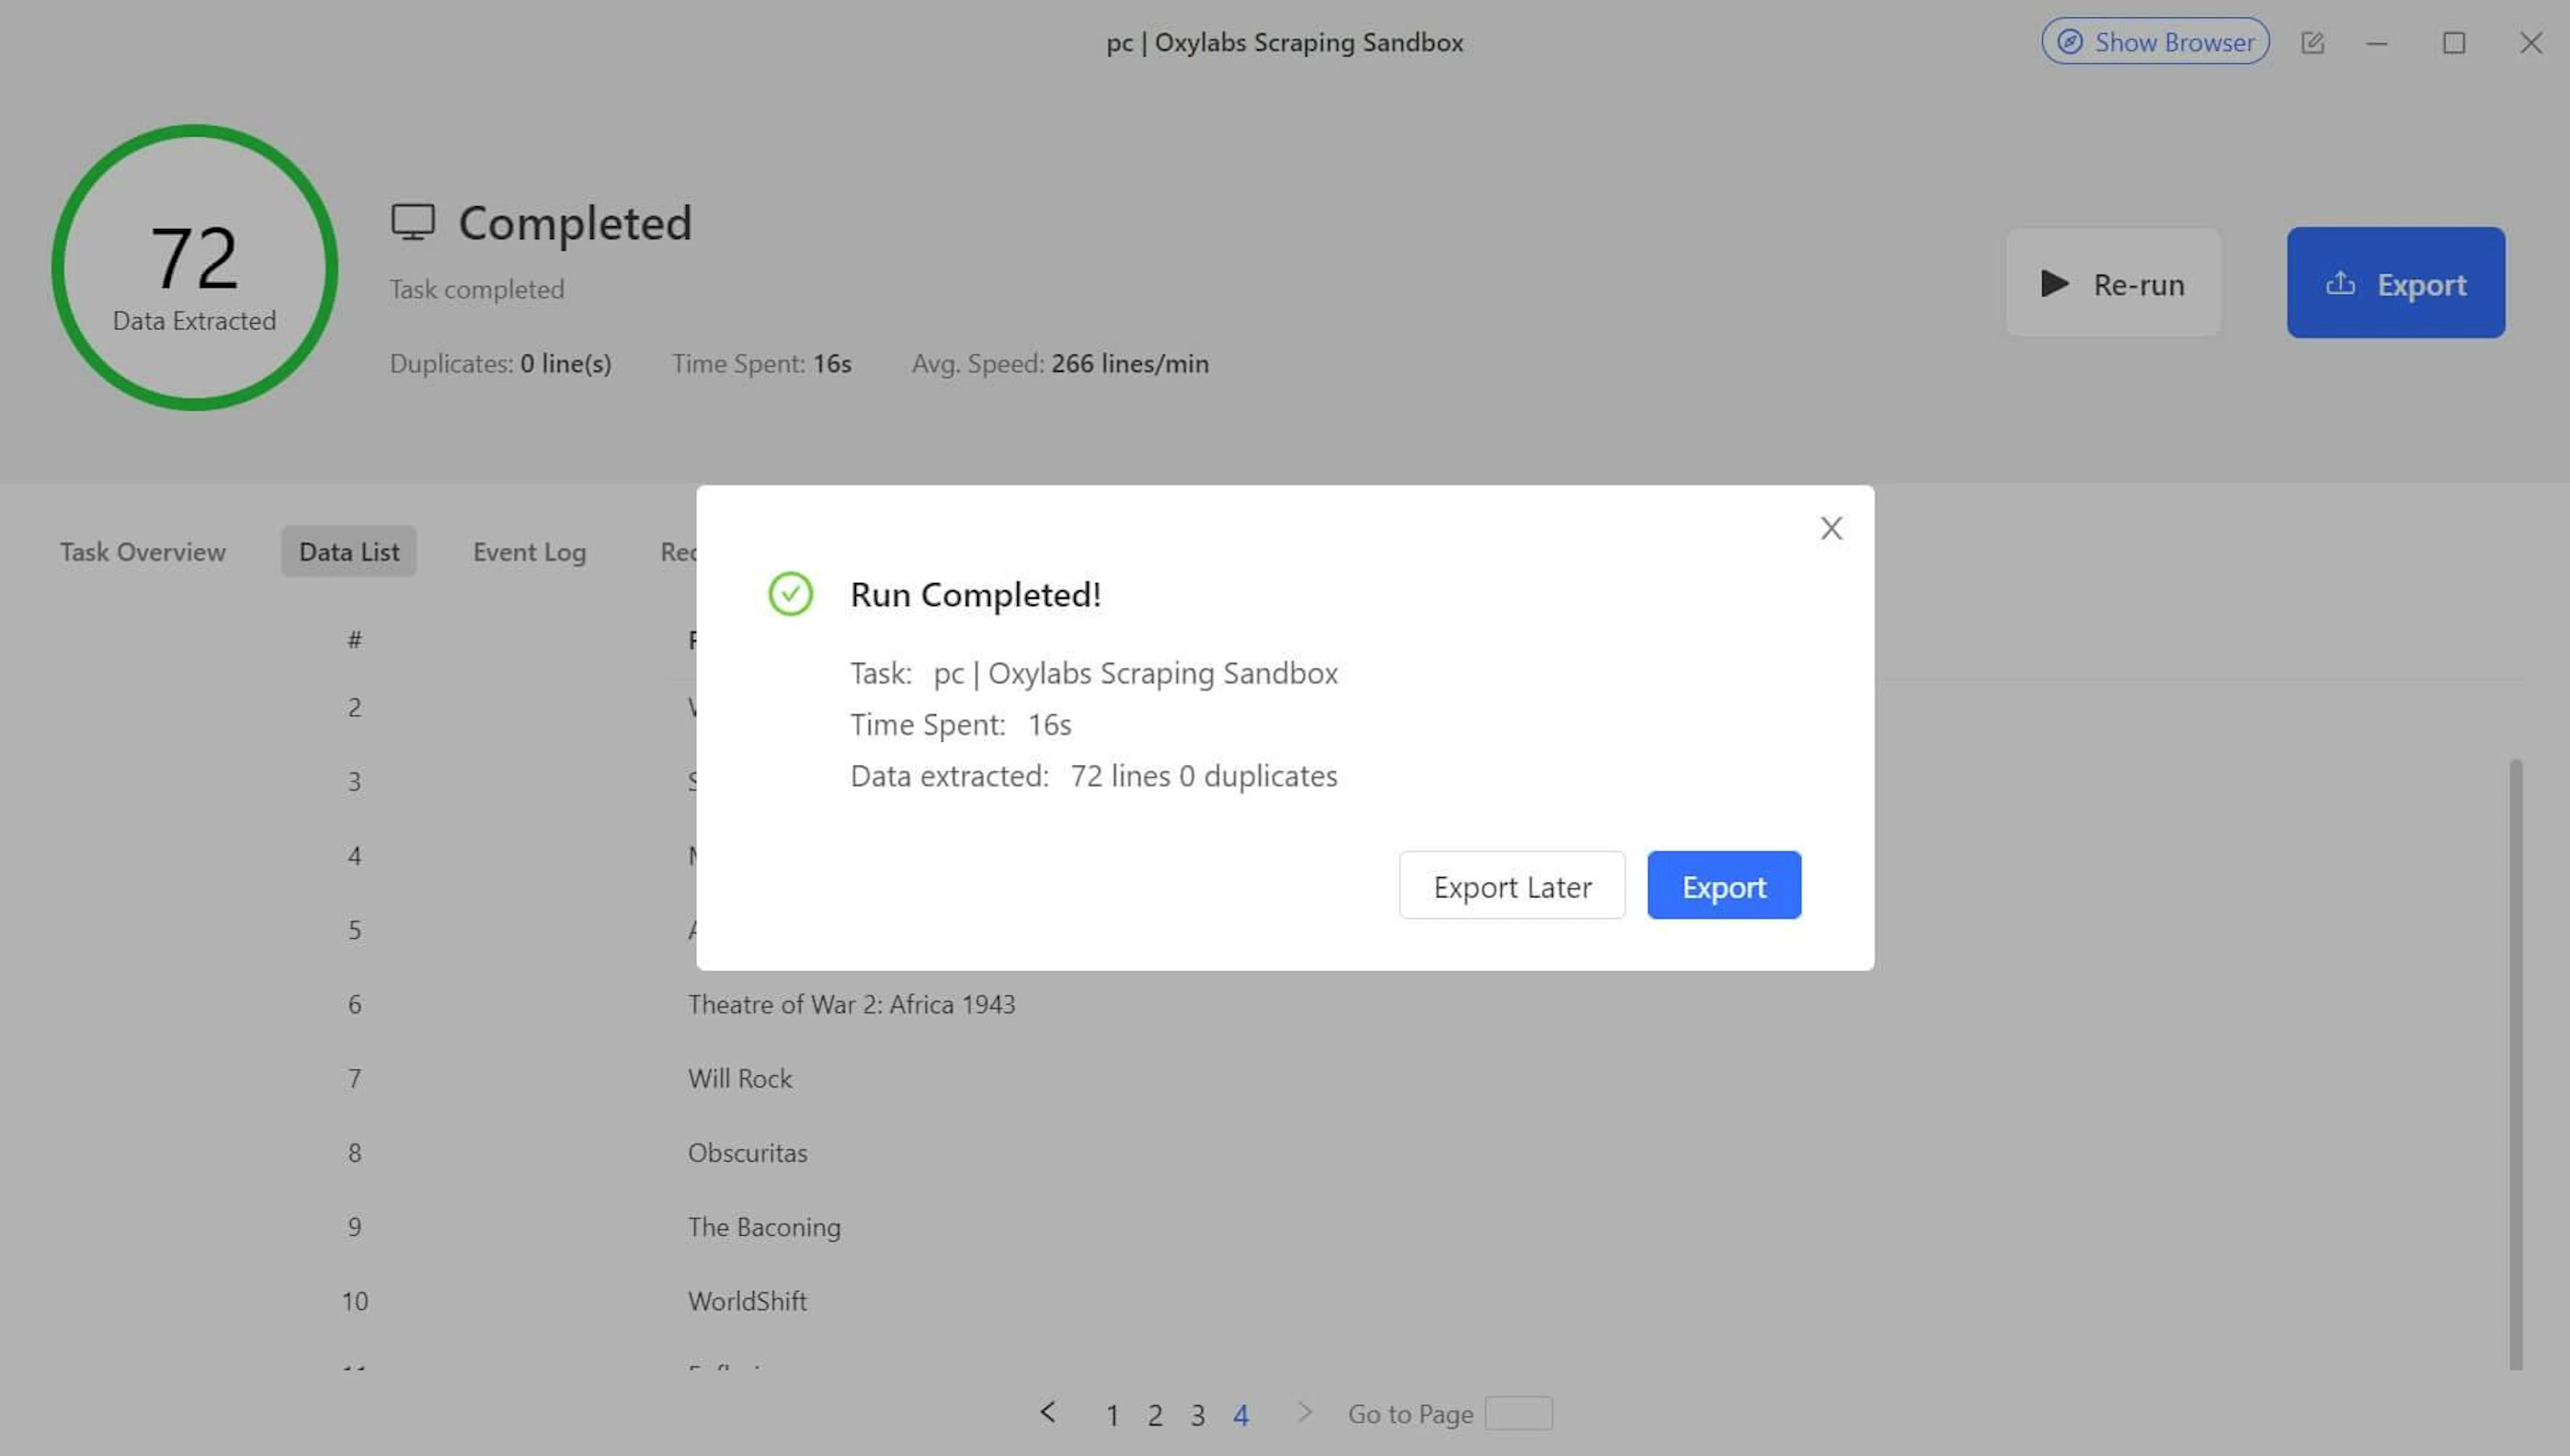Click the Go to Page input box

tap(1518, 1414)
